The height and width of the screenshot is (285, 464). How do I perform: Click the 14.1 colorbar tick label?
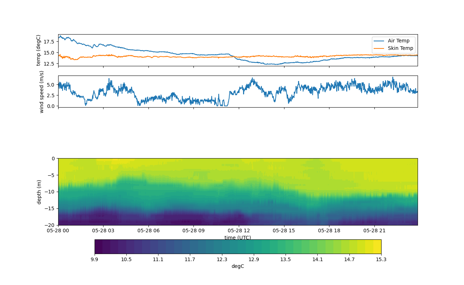click(317, 259)
